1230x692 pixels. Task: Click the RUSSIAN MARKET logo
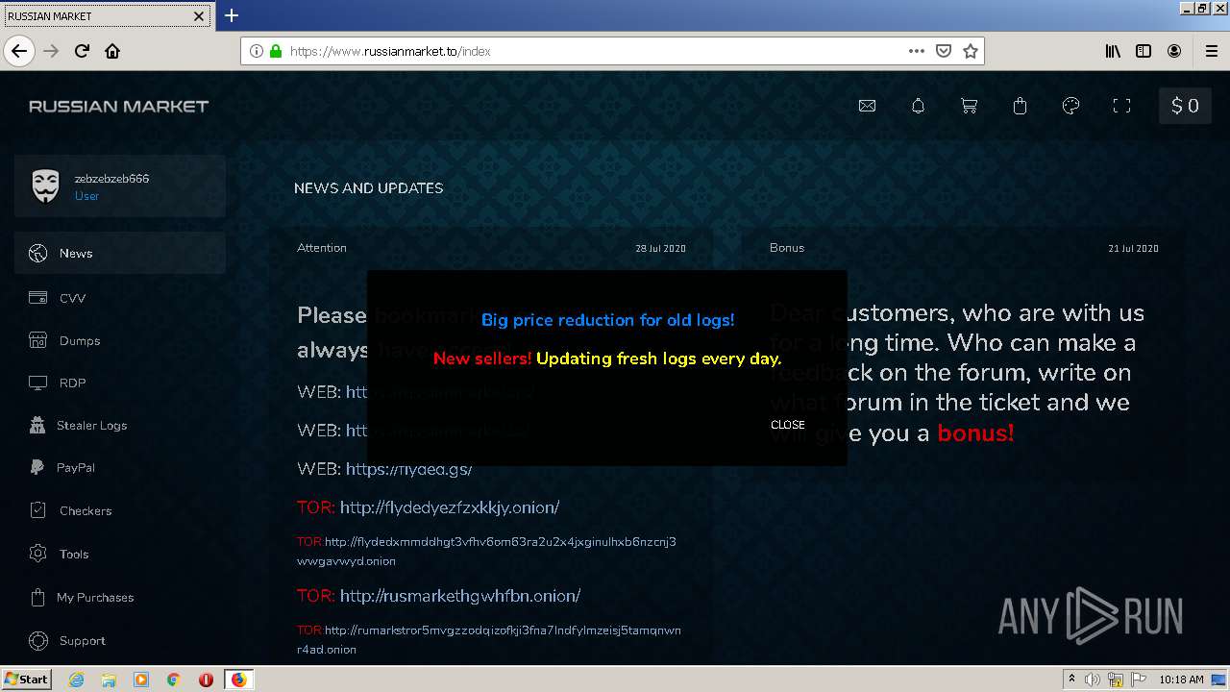(119, 106)
